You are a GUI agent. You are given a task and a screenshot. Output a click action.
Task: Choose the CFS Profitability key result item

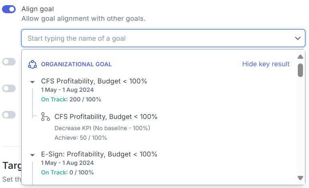pyautogui.click(x=106, y=117)
